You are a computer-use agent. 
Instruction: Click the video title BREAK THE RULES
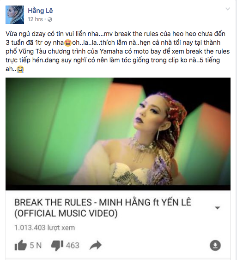click(x=53, y=202)
